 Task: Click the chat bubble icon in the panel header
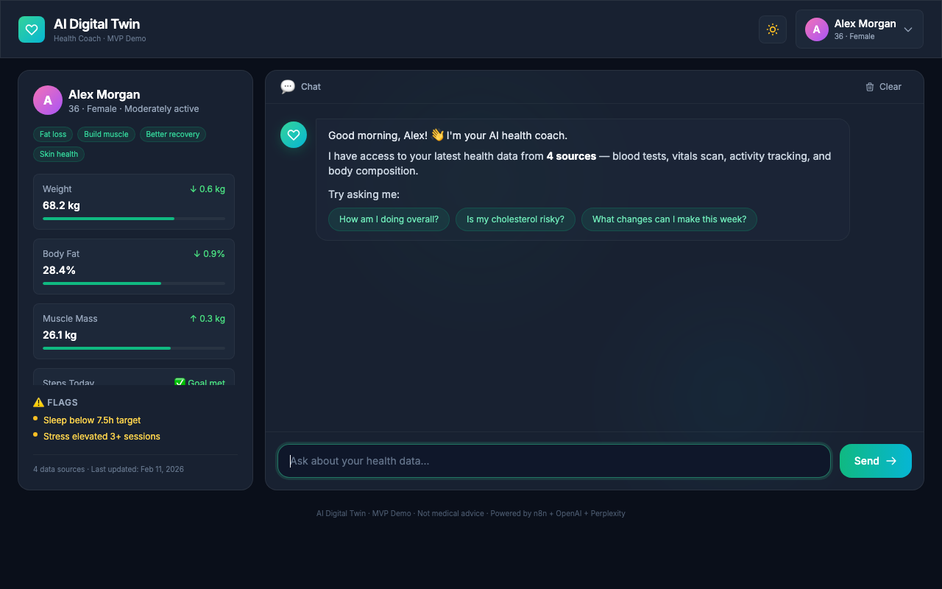tap(288, 86)
